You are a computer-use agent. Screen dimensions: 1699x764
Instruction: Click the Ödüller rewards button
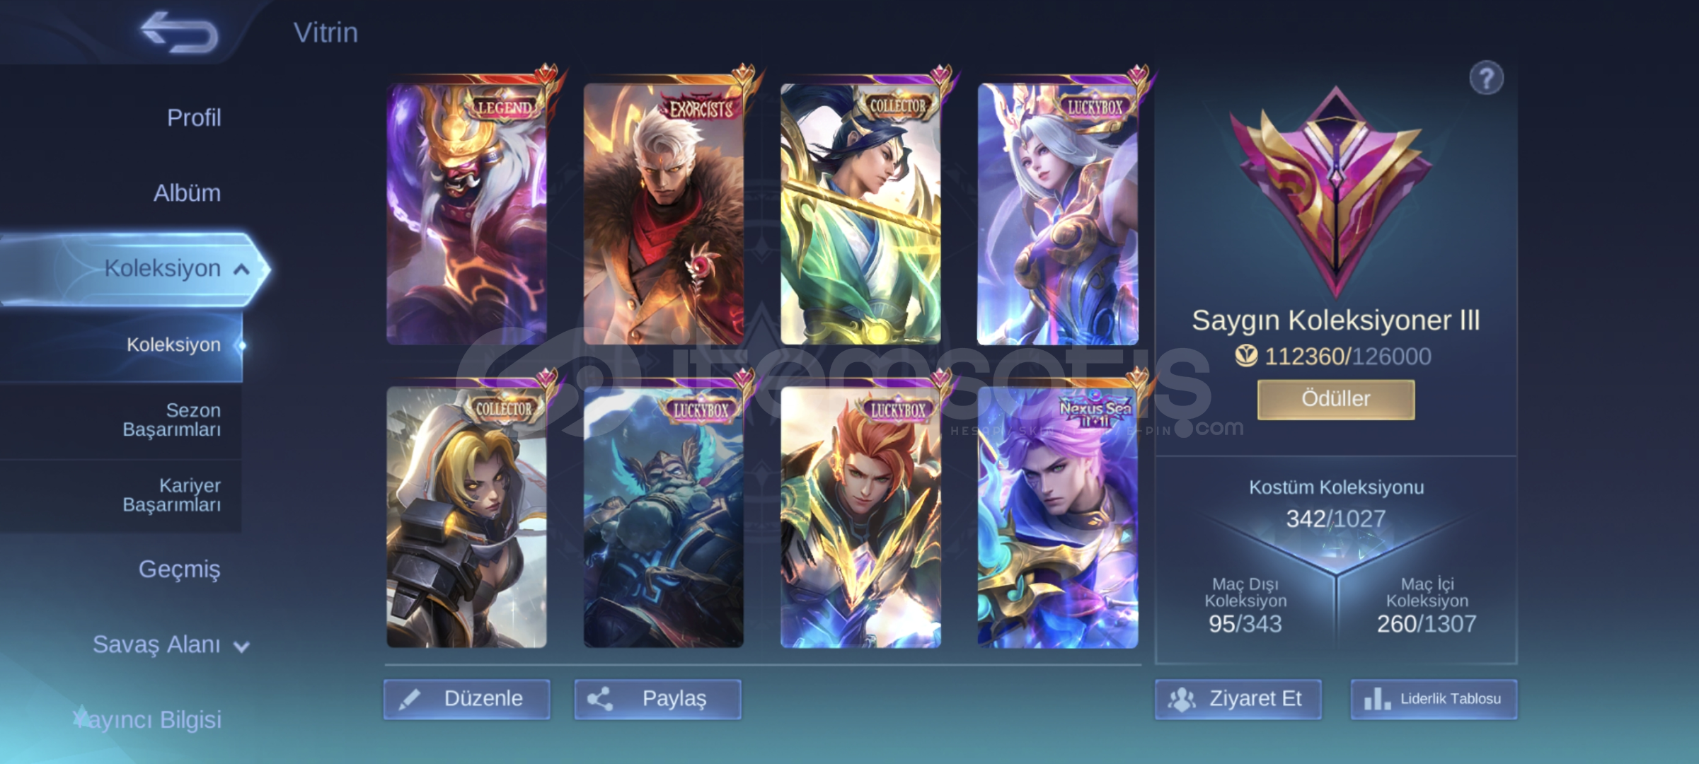[1336, 399]
